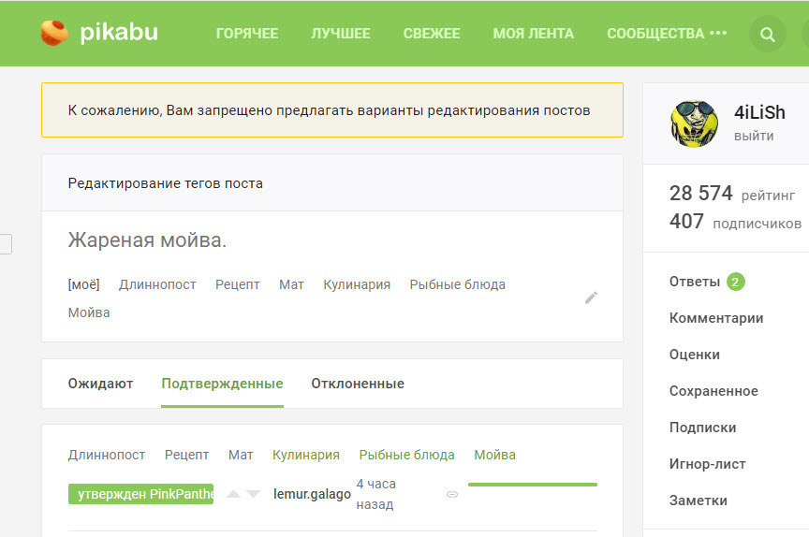Click the выйти logout link

[x=754, y=136]
